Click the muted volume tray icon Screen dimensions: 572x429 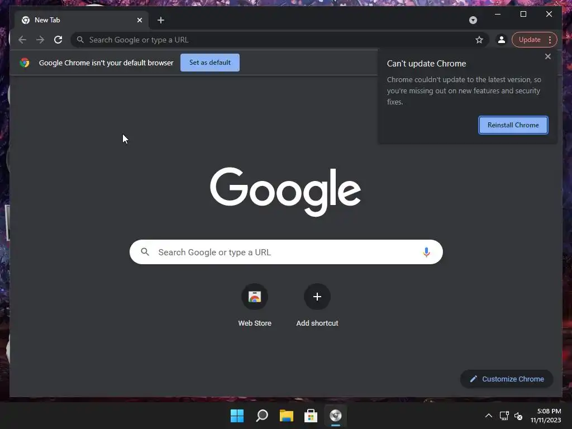tap(518, 416)
